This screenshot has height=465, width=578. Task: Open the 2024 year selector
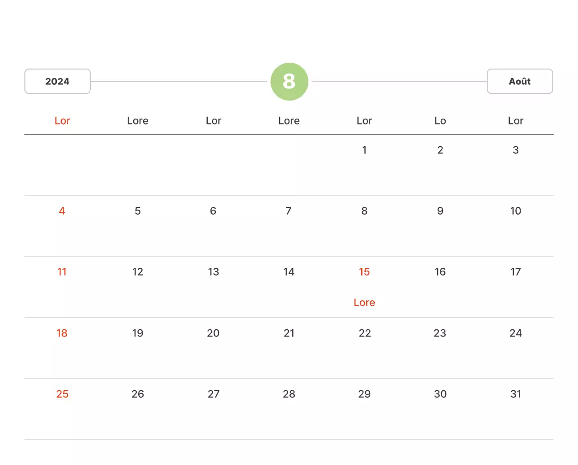57,82
